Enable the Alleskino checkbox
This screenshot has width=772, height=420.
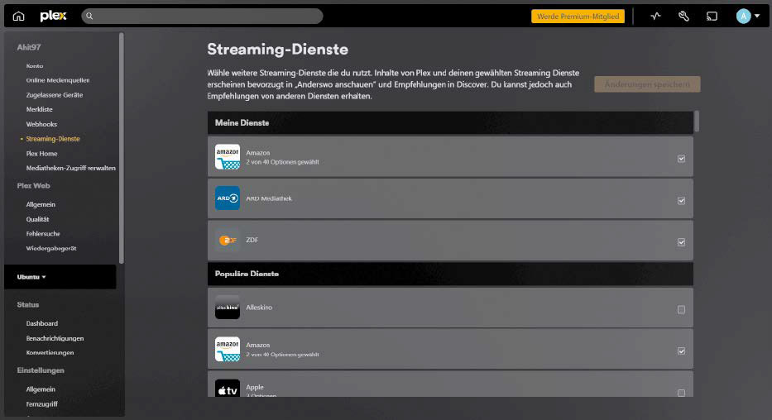682,309
